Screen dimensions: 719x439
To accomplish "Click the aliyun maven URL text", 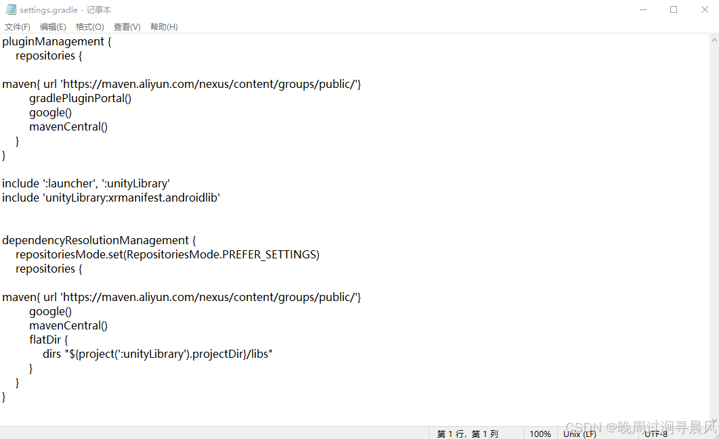I will 203,83.
